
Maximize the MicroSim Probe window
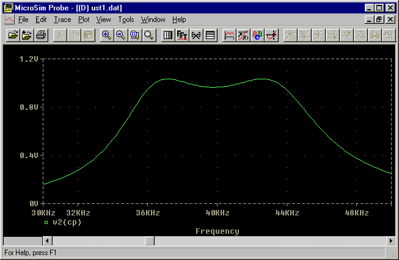pyautogui.click(x=379, y=7)
